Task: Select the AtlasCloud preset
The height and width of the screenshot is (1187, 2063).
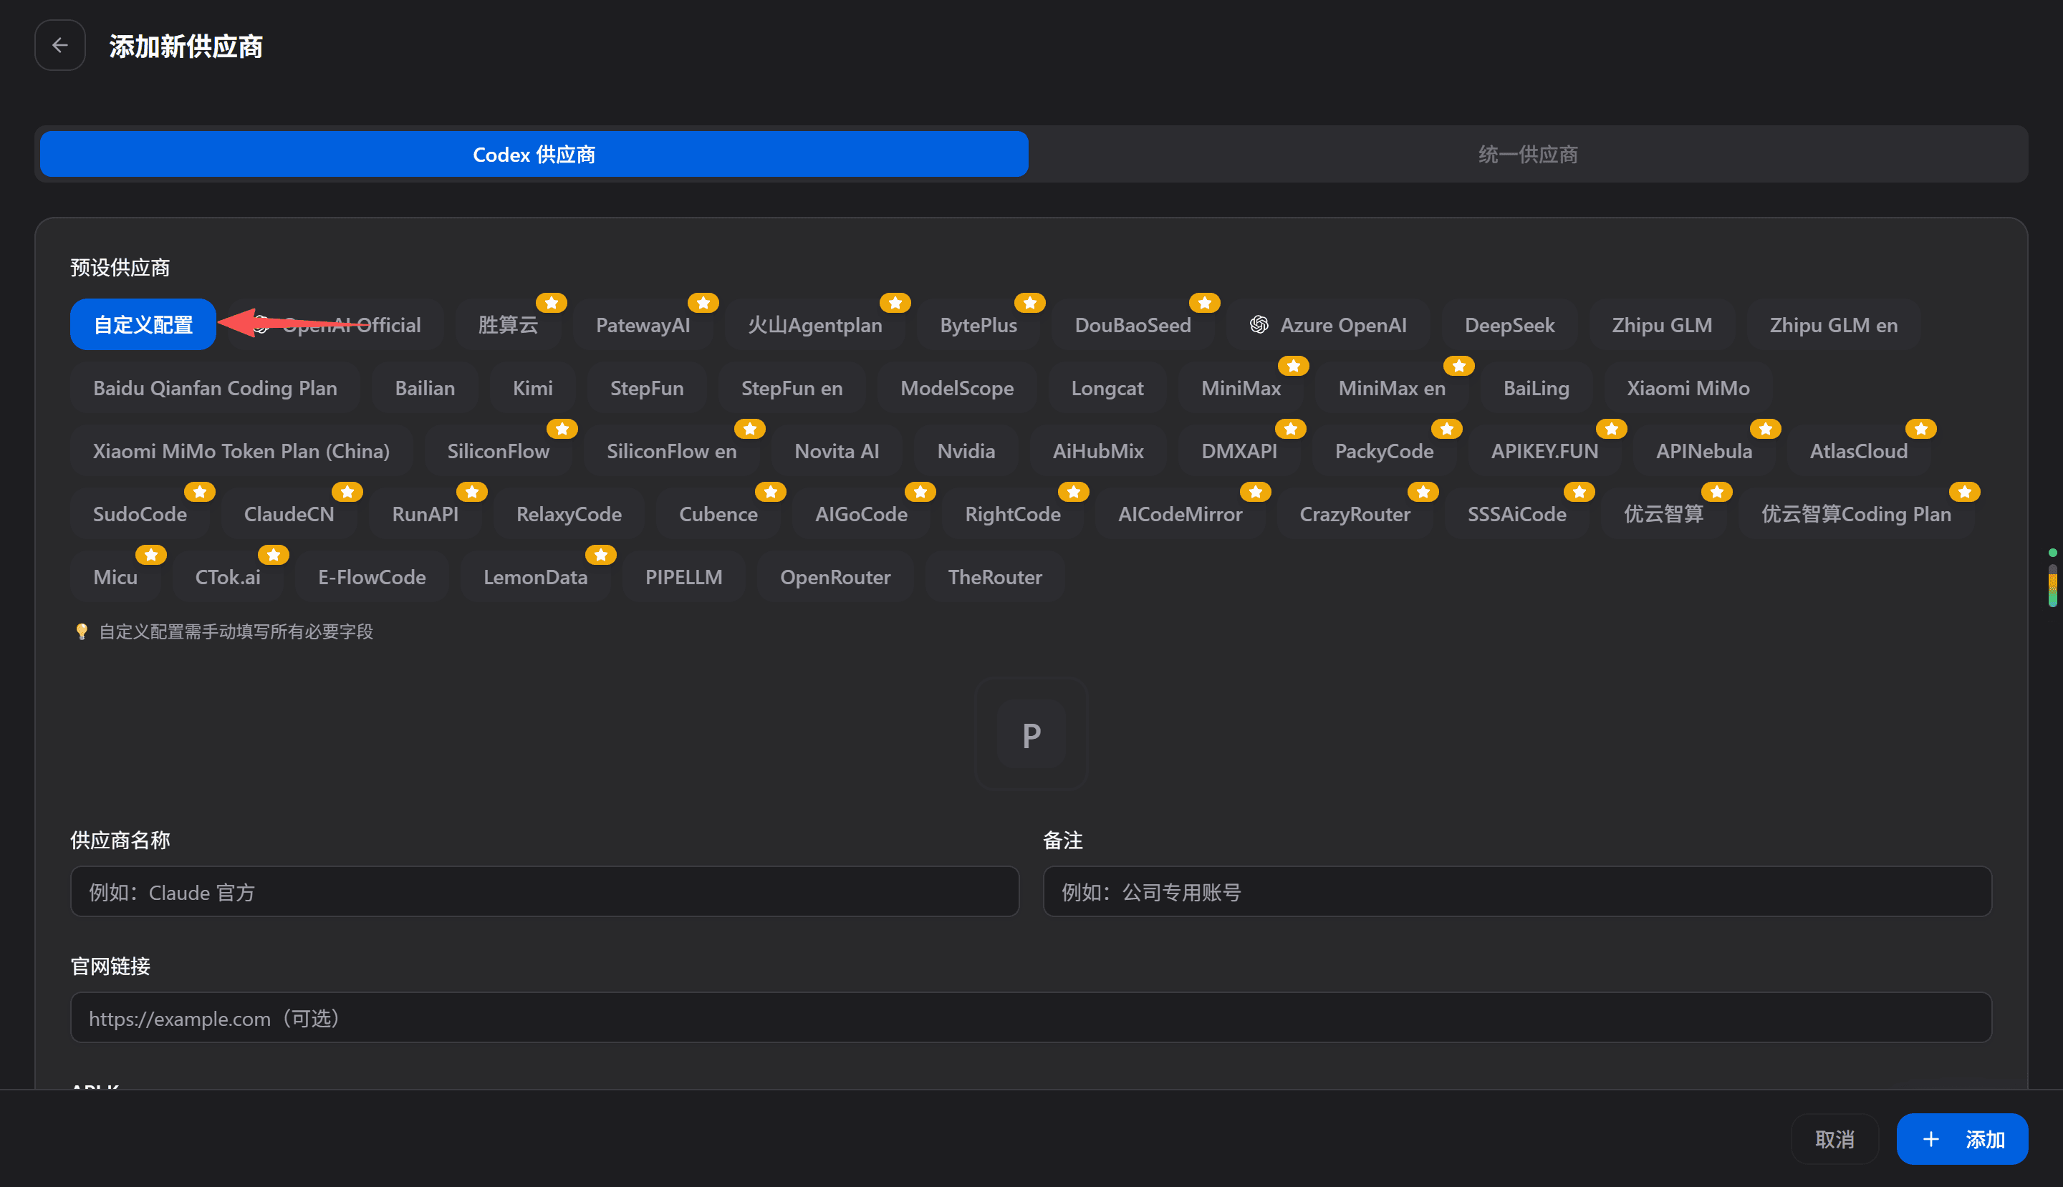Action: click(x=1858, y=451)
